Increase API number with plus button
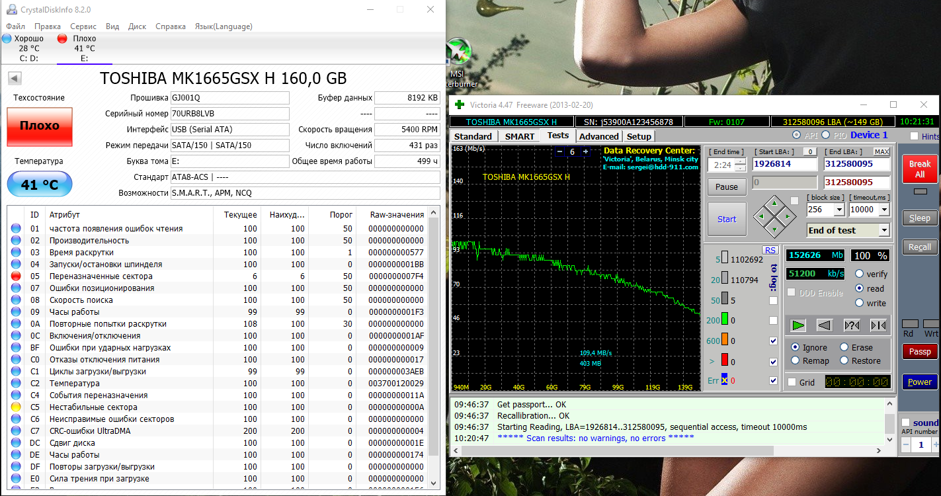 (x=936, y=445)
